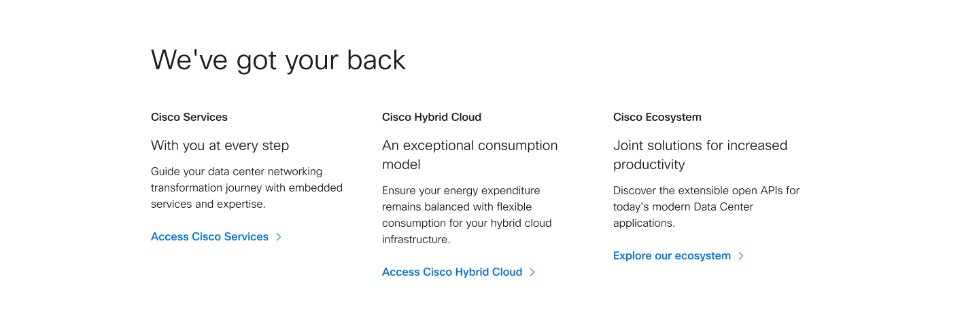The height and width of the screenshot is (324, 979).
Task: Click the With you at every step subheading
Action: [x=220, y=145]
